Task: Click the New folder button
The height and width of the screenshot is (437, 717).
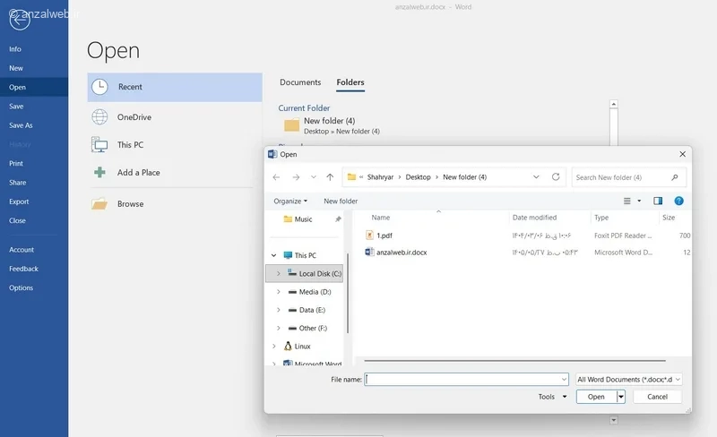Action: pos(341,201)
